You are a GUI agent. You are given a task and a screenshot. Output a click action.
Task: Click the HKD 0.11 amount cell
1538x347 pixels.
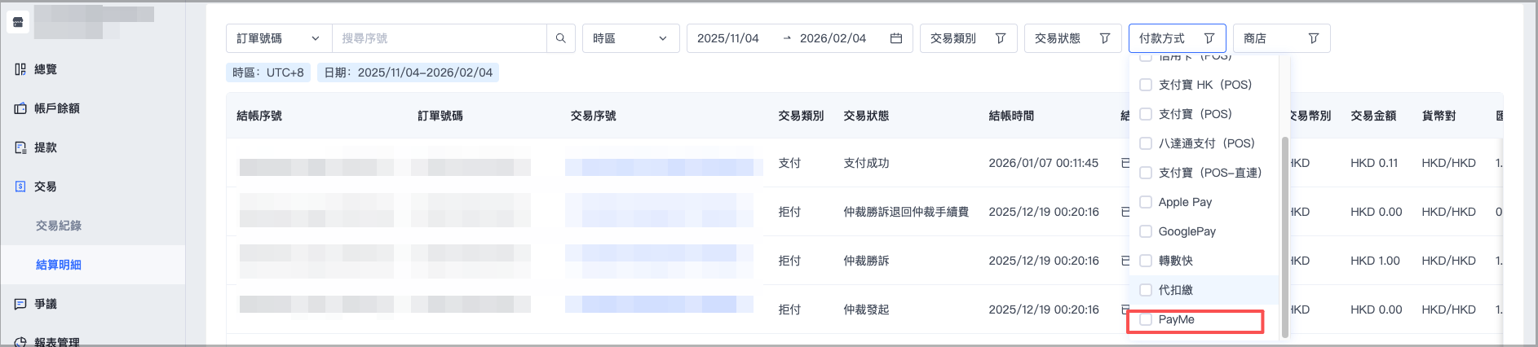click(x=1374, y=163)
